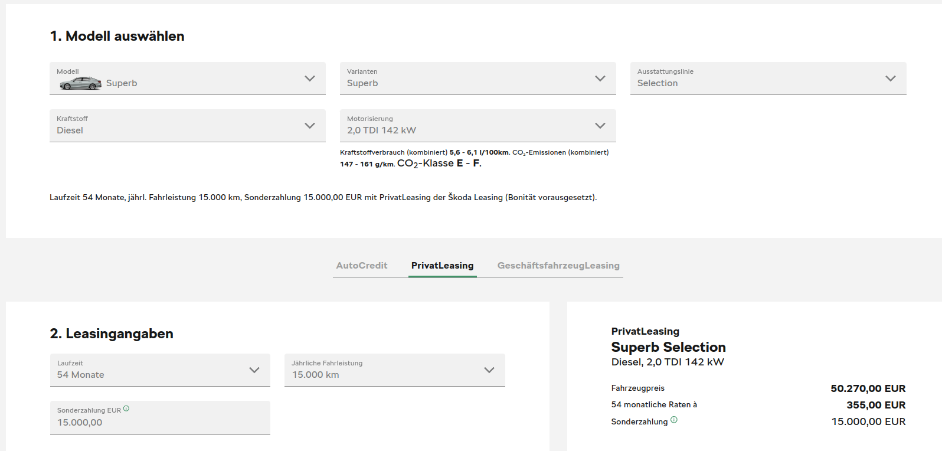The height and width of the screenshot is (451, 942).
Task: Select the vehicle price 50.270,00 EUR
Action: [x=868, y=388]
